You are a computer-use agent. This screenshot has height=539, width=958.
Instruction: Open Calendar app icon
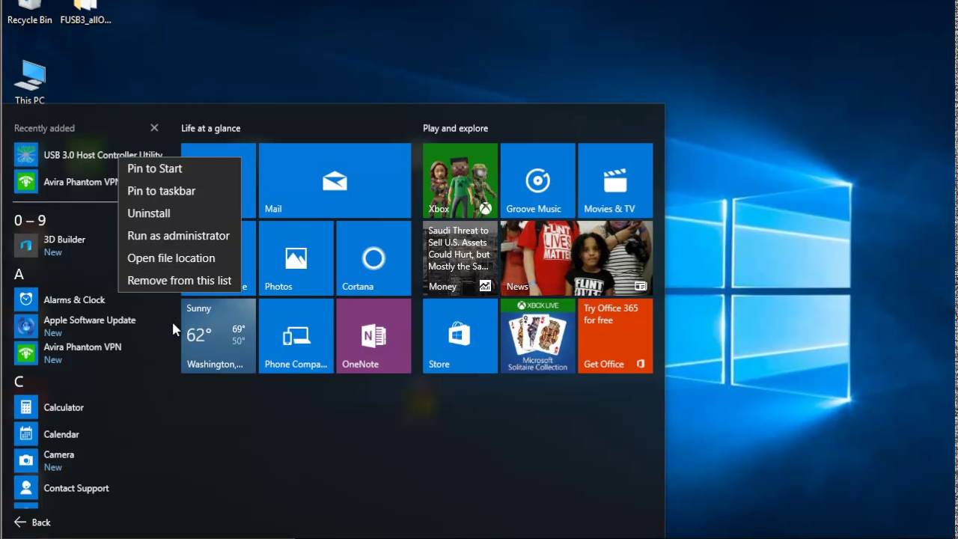point(26,434)
